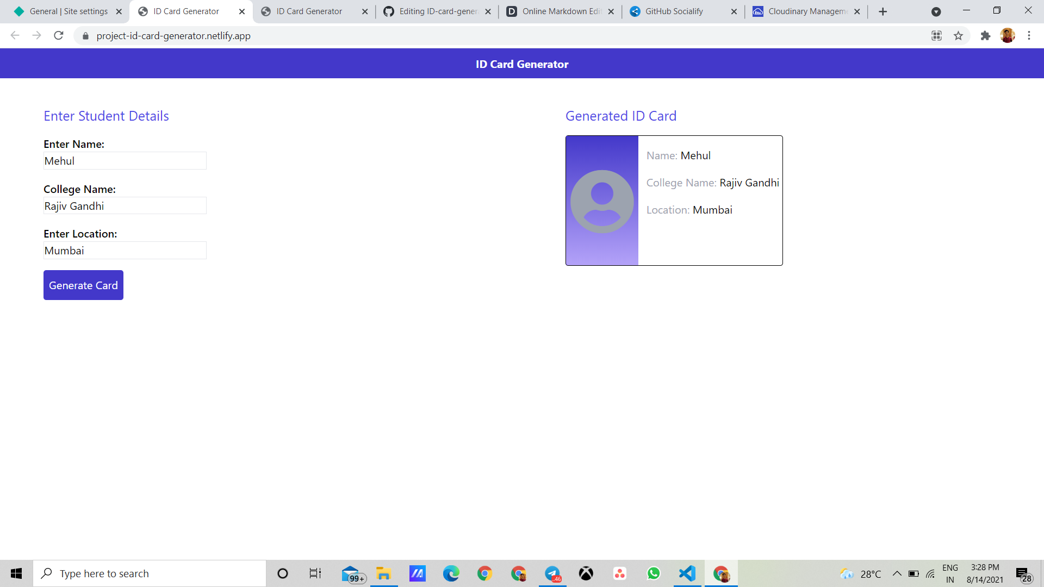Open Microsoft Edge from the taskbar
This screenshot has height=587, width=1044.
(x=451, y=573)
